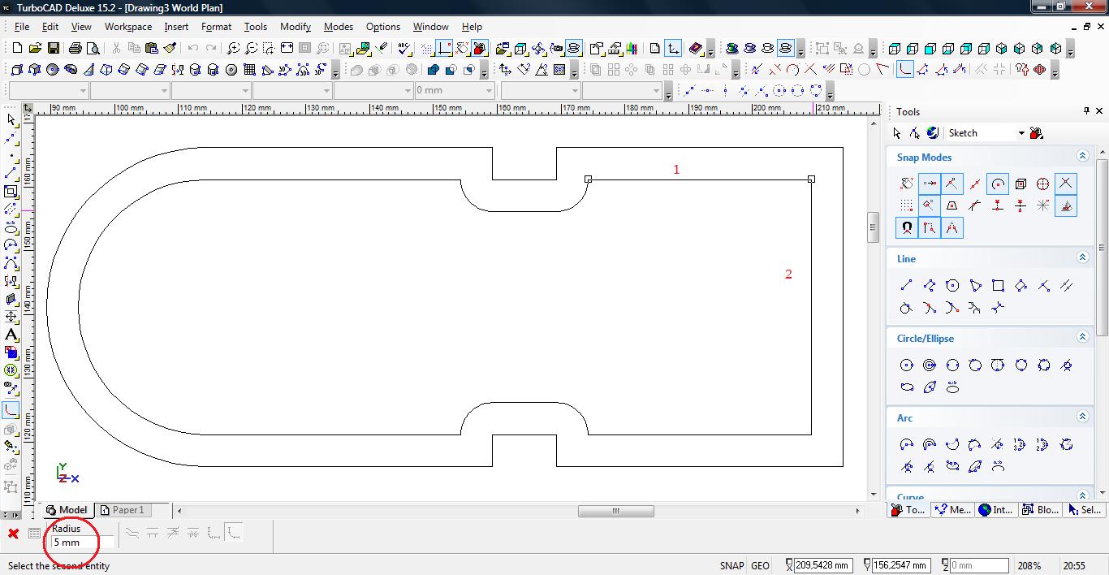The image size is (1109, 575).
Task: Toggle the GEO status bar button
Action: coord(760,565)
